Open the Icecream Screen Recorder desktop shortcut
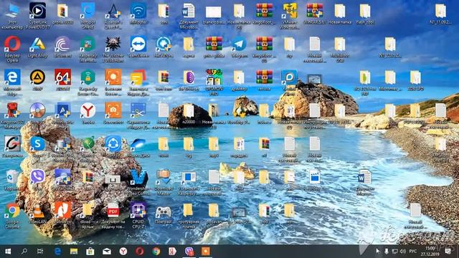Screen dimensions: 459x258 click(113, 82)
